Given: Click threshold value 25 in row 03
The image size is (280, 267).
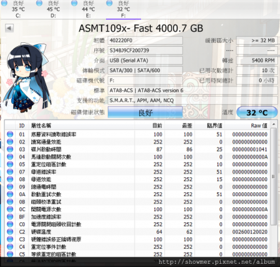Looking at the screenshot, I should click(x=219, y=149).
